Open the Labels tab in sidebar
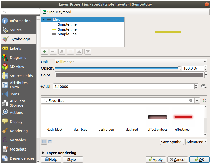Image resolution: width=211 pixels, height=164 pixels. (x=15, y=48)
